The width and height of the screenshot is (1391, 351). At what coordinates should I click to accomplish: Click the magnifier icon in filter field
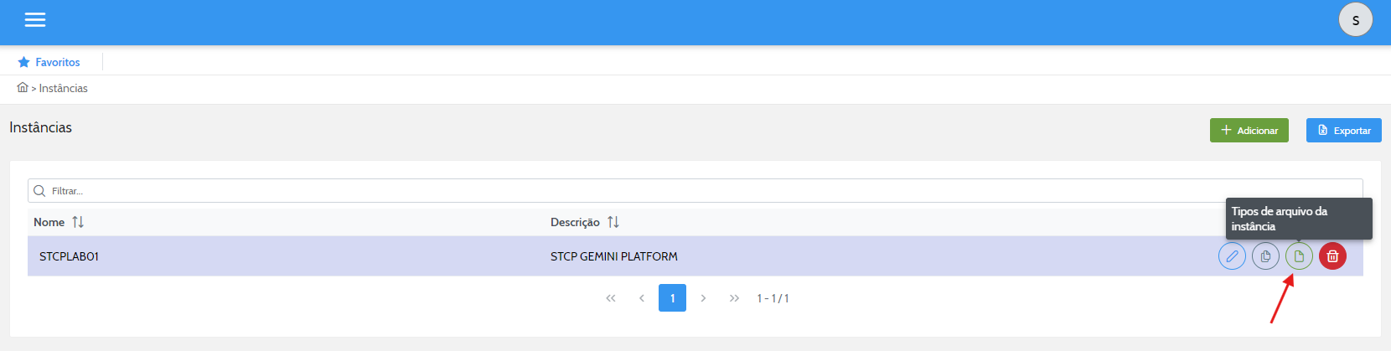[39, 191]
